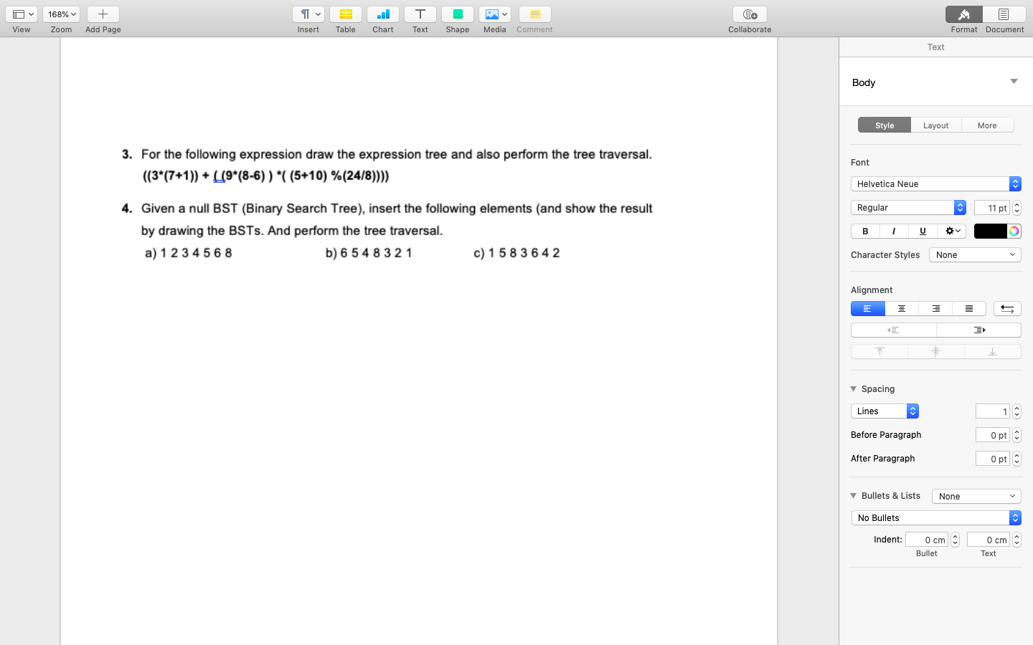Toggle bold text formatting
The image size is (1033, 645).
pos(864,231)
